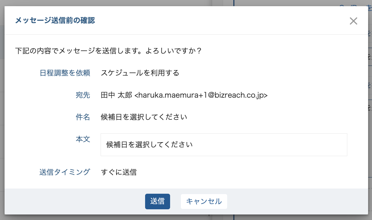The width and height of the screenshot is (372, 220).
Task: Click the confirmation question starting with 下記の内容で
Action: [108, 51]
